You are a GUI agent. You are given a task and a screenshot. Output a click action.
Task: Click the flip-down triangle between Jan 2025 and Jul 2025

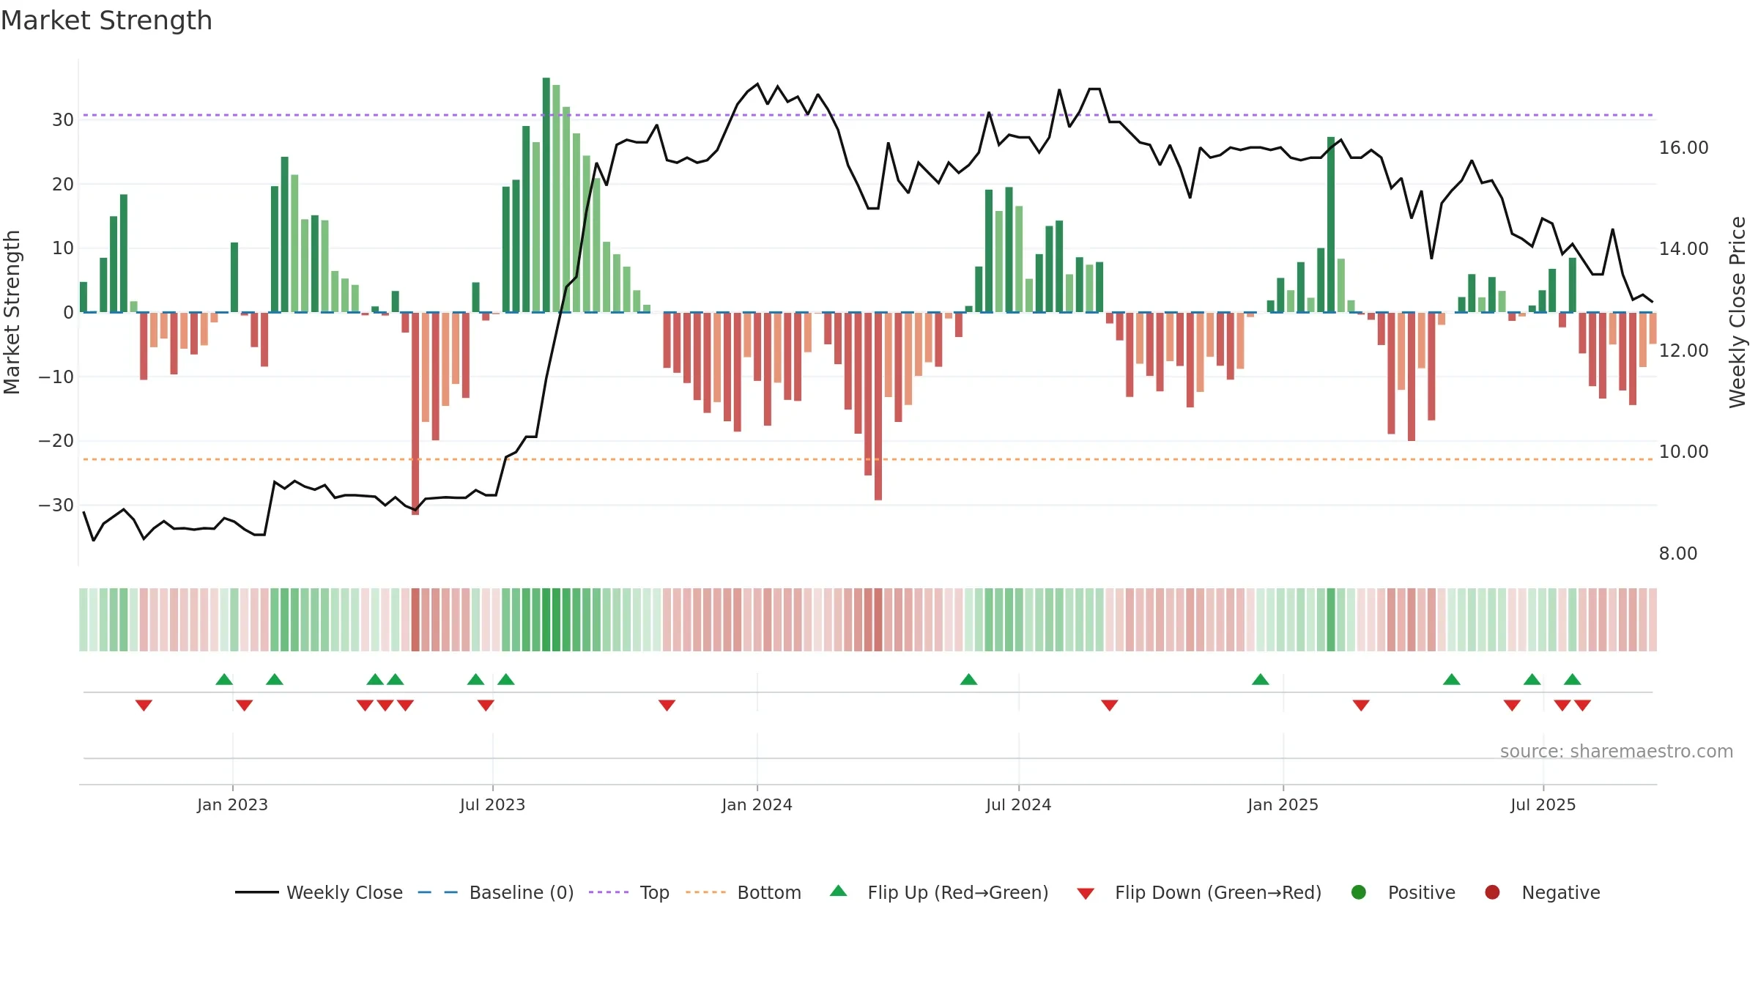coord(1361,705)
